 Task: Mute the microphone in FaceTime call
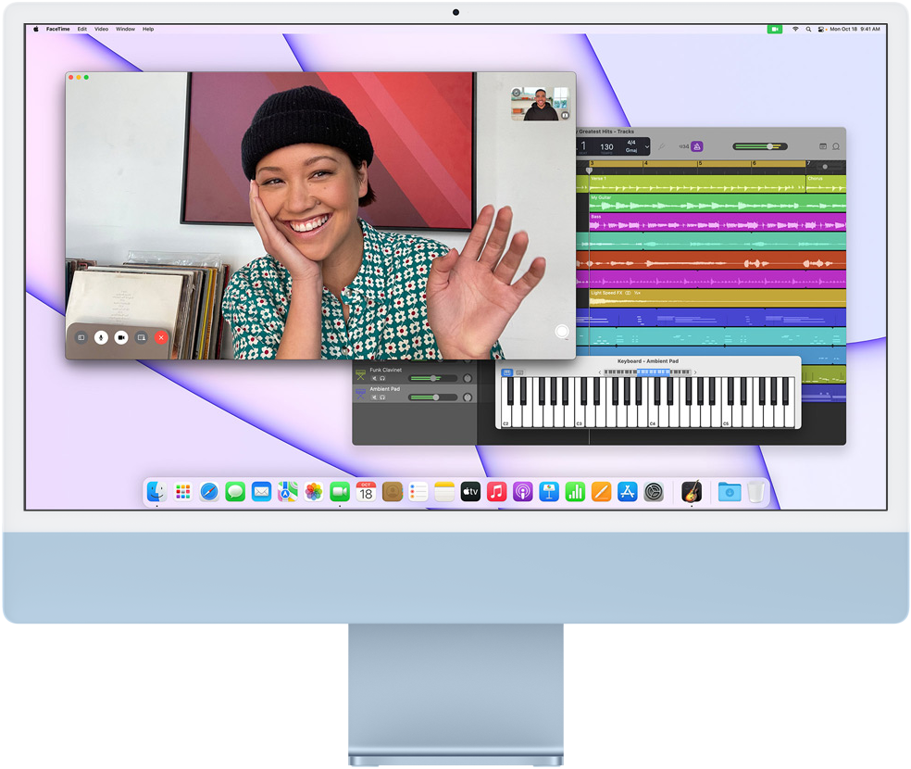101,338
